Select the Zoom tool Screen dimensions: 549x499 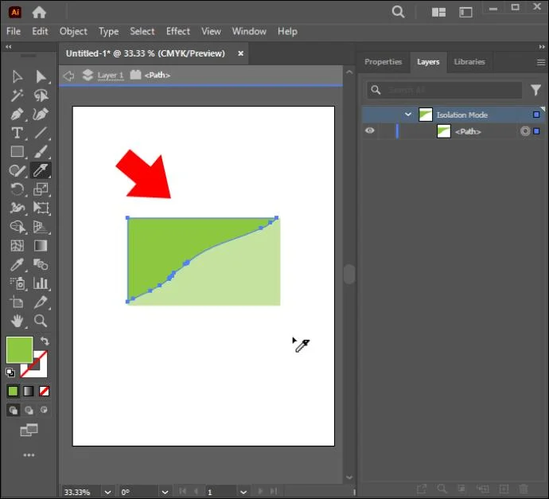coord(41,321)
